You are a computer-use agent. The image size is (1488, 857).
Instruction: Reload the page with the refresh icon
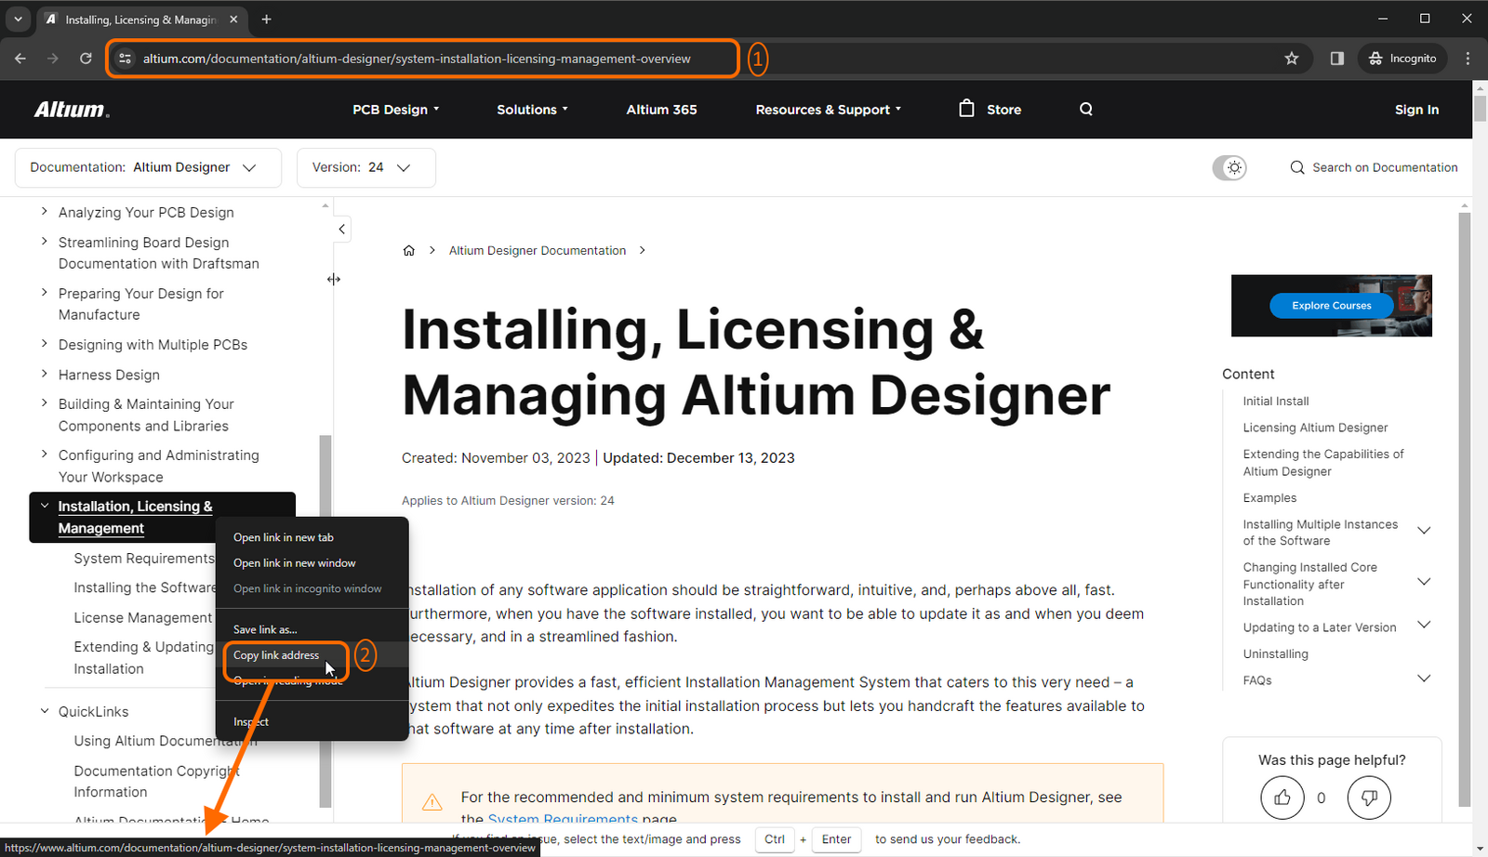(x=86, y=59)
